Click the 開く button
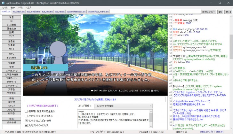This screenshot has height=134, width=233. 221,12
